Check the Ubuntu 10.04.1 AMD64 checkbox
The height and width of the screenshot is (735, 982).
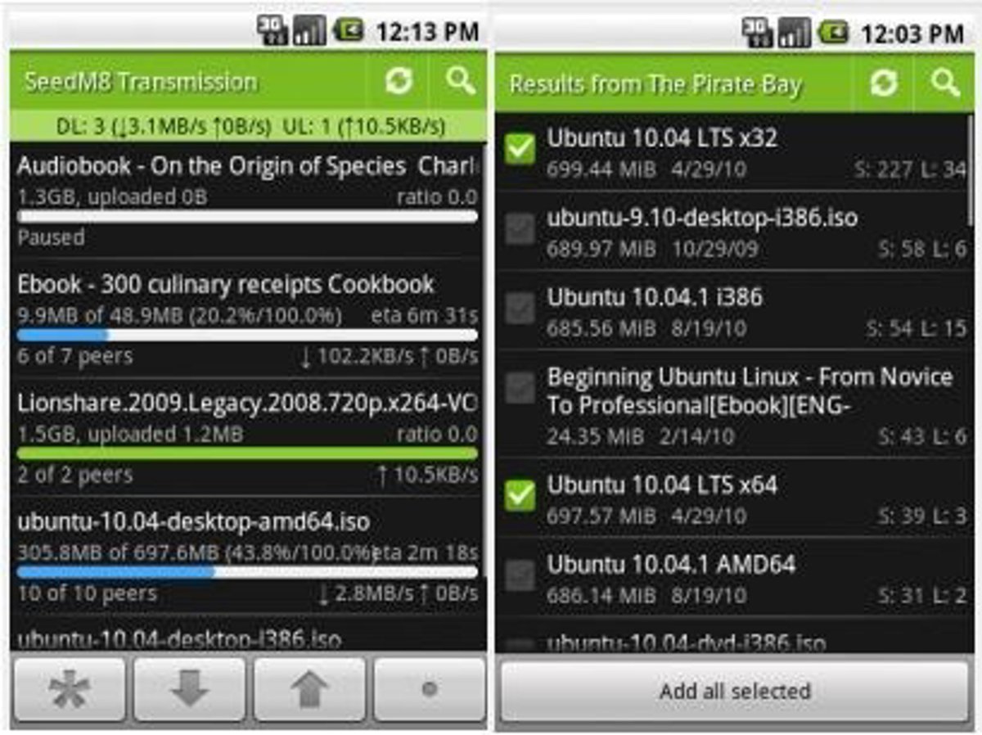tap(520, 576)
